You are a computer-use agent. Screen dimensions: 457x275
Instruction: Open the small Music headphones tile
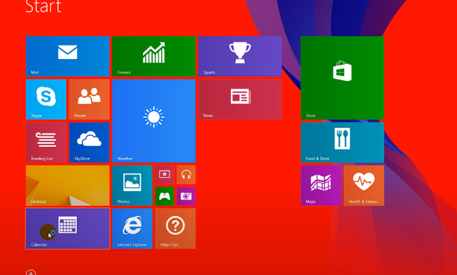(186, 174)
